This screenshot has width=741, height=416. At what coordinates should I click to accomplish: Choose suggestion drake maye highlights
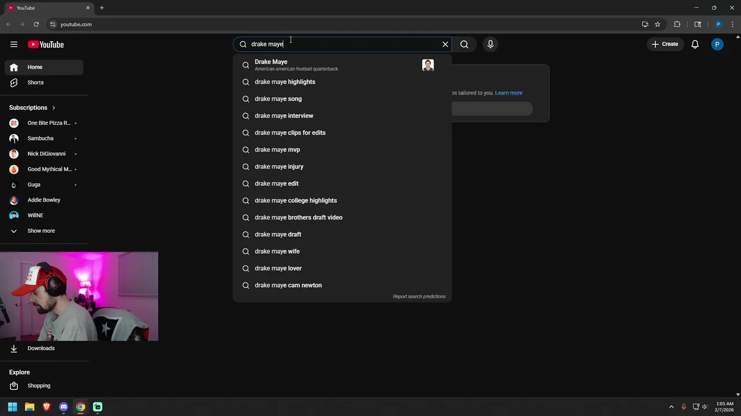coord(342,82)
